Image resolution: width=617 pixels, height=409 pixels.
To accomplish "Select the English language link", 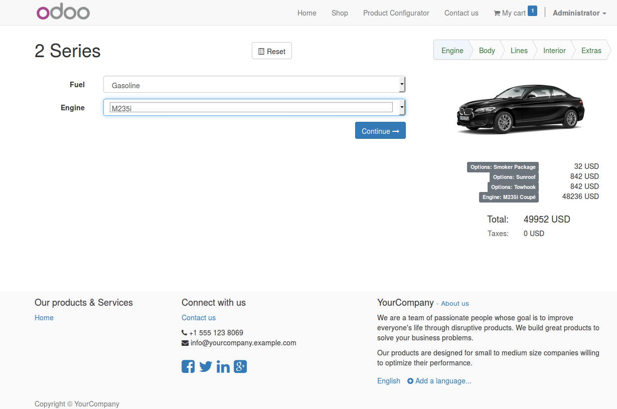I will (x=389, y=381).
